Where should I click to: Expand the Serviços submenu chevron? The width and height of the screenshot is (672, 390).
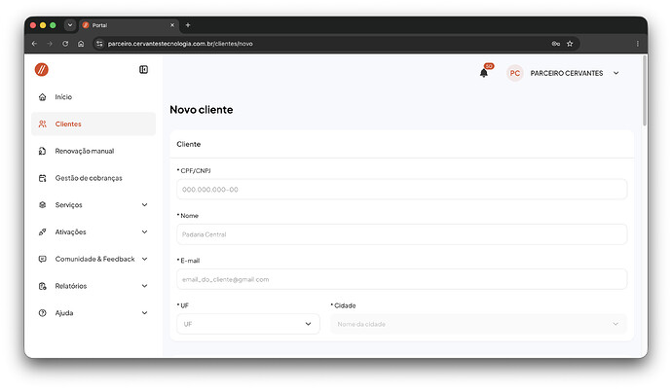point(145,204)
